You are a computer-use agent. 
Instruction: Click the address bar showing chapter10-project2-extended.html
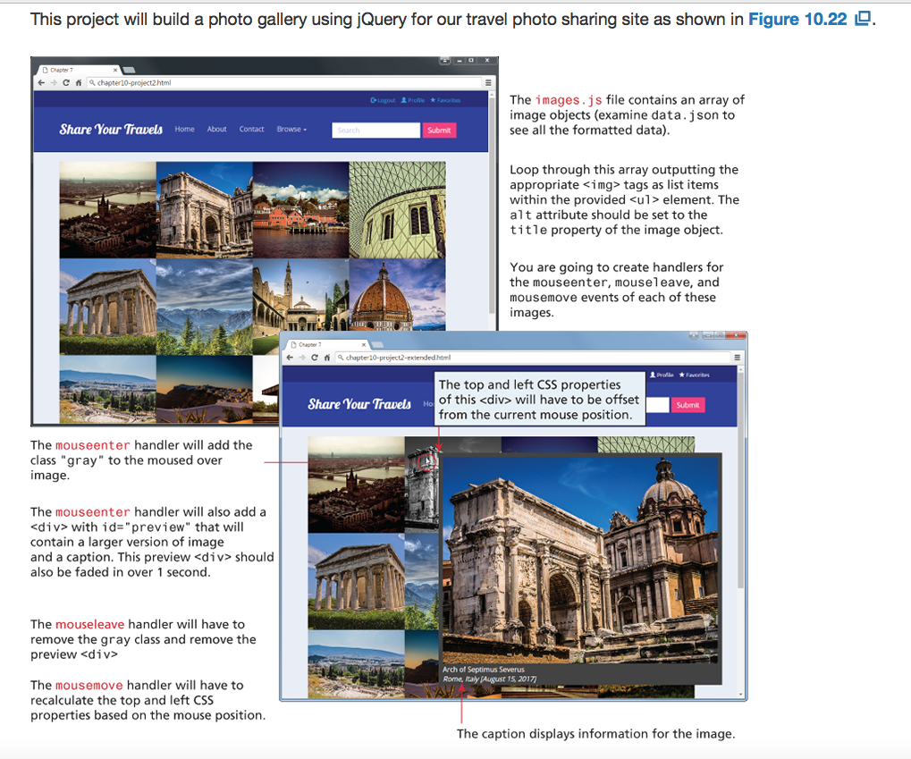[398, 358]
